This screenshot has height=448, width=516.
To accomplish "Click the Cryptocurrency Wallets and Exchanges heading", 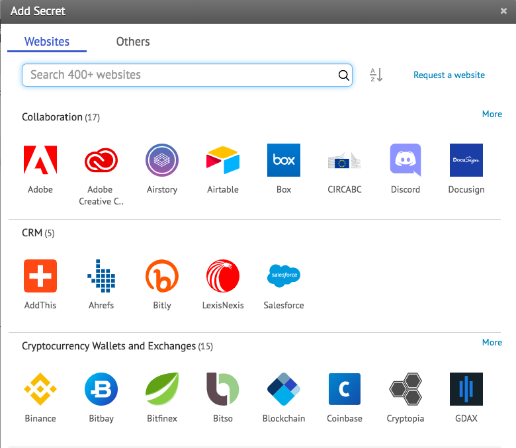I will pos(117,346).
